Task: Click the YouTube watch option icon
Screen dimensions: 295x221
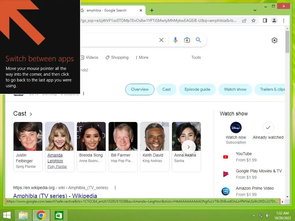Action: (x=225, y=157)
